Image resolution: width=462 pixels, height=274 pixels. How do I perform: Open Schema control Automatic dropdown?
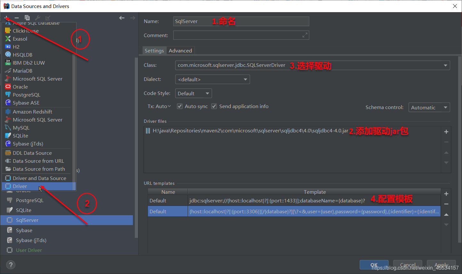click(429, 107)
